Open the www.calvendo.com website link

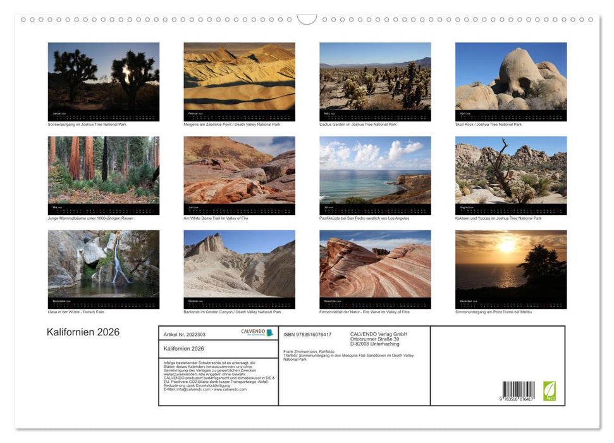230,390
